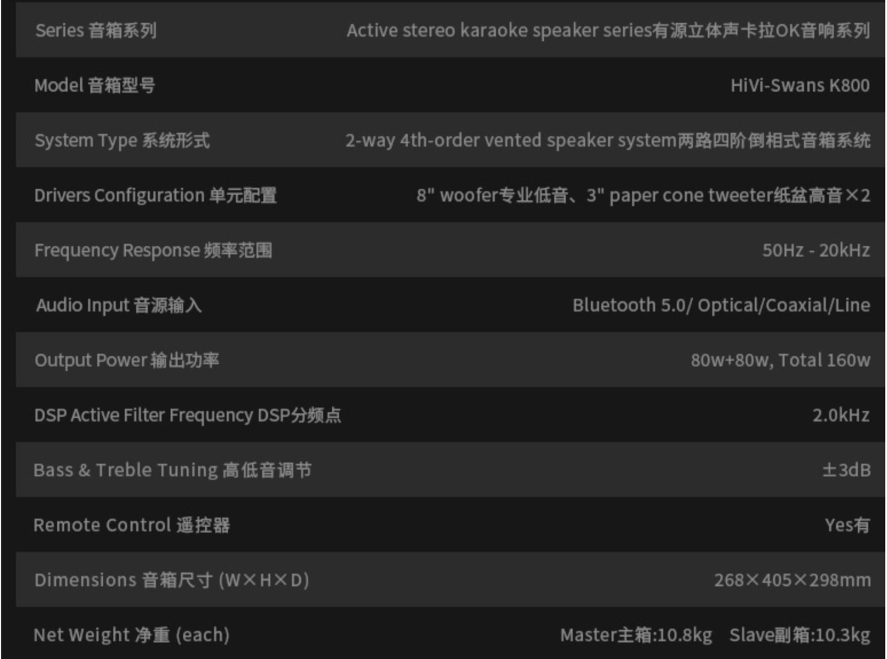Click the 'Model 音箱型号' label

tap(95, 85)
